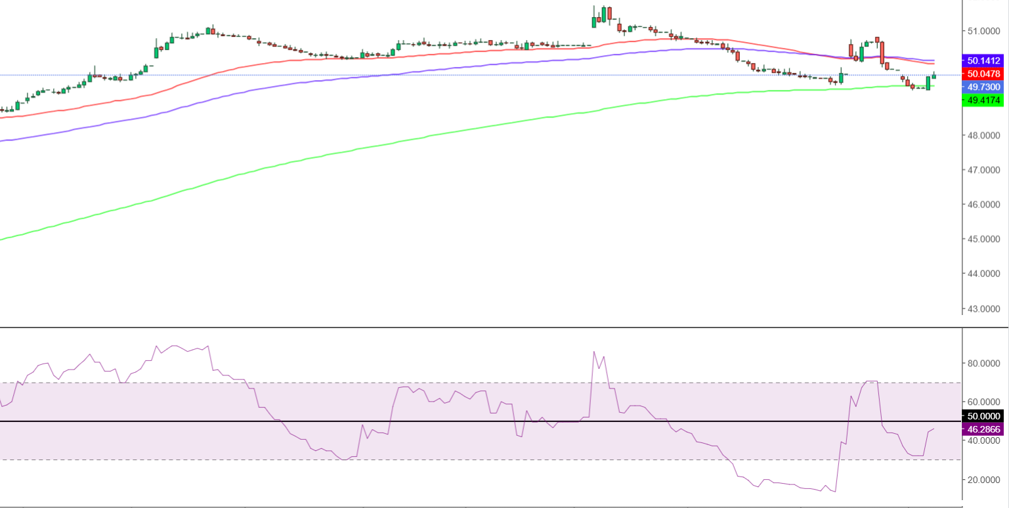Click the 43.0000 price axis tick

(984, 308)
